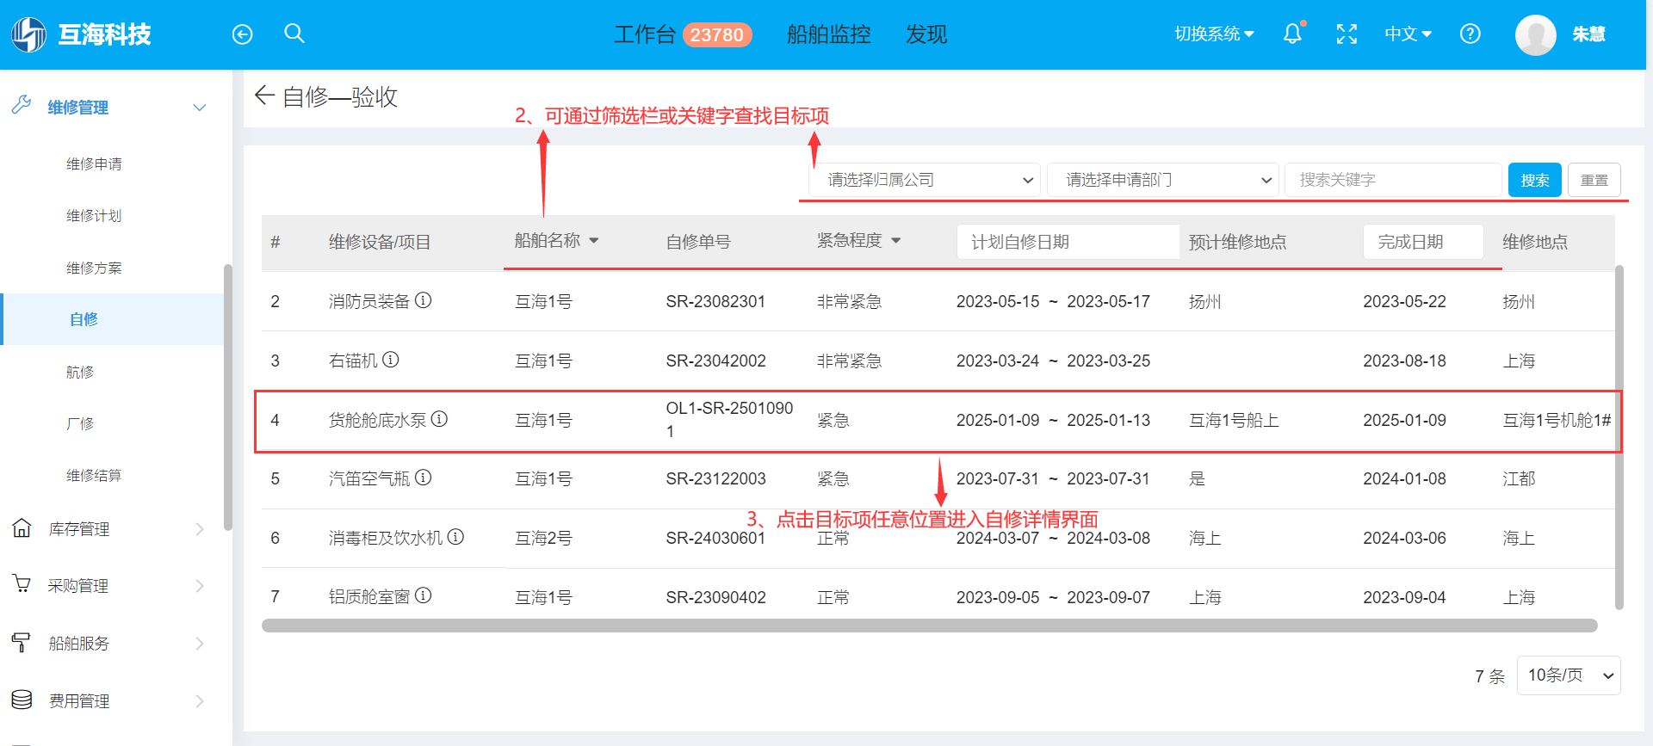Select 航修 in sidebar
1653x746 pixels.
(x=80, y=372)
